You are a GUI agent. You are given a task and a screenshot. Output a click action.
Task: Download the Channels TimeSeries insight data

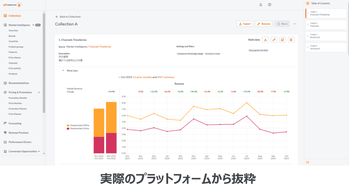265,40
